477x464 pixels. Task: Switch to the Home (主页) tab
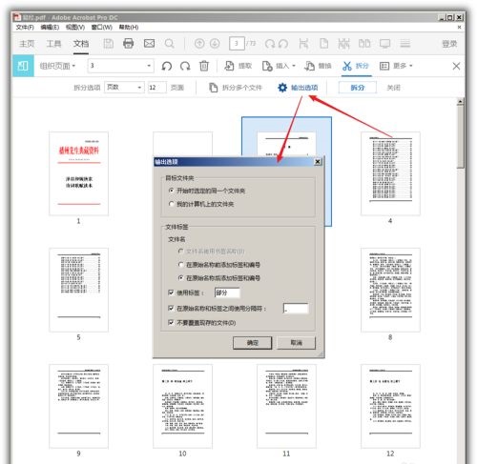click(27, 44)
